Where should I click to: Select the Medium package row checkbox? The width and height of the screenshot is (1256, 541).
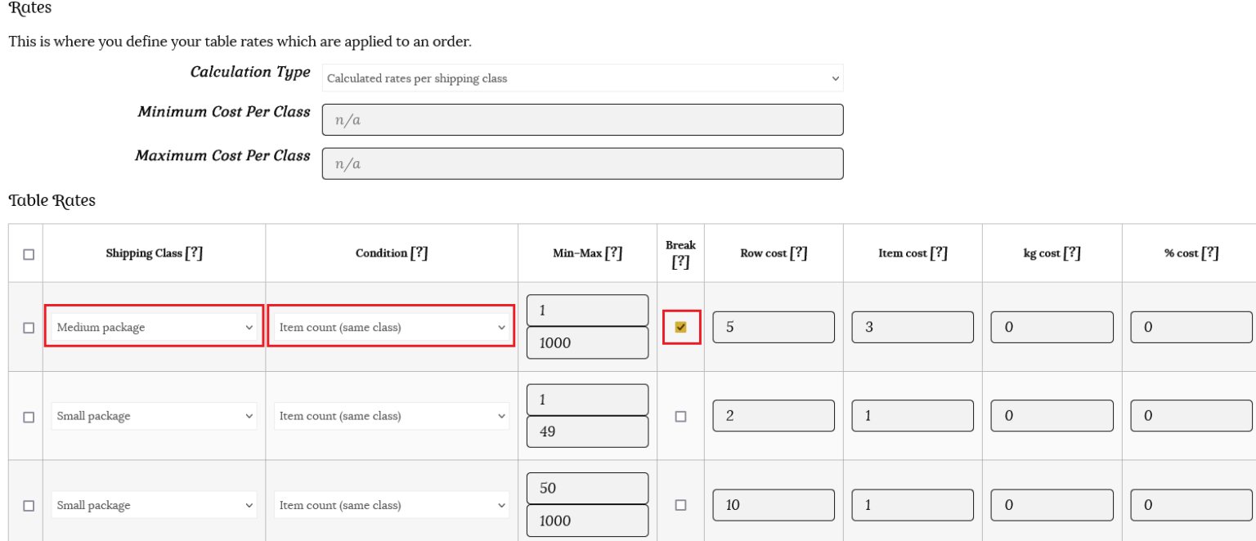click(x=29, y=328)
